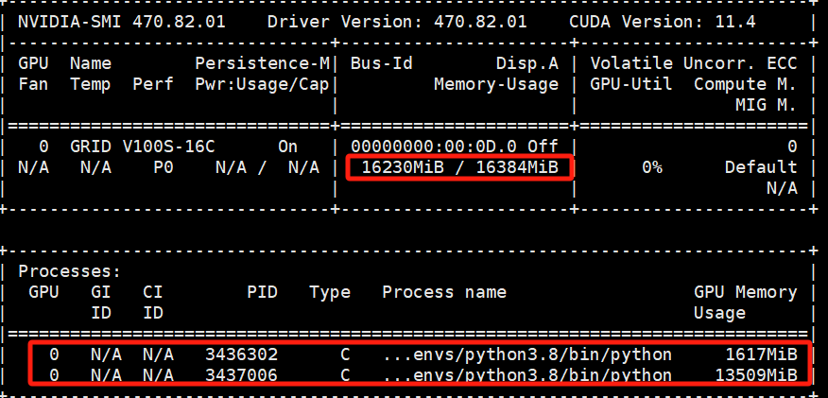
Task: Click the Pwr:Usage/Cap header
Action: click(262, 84)
